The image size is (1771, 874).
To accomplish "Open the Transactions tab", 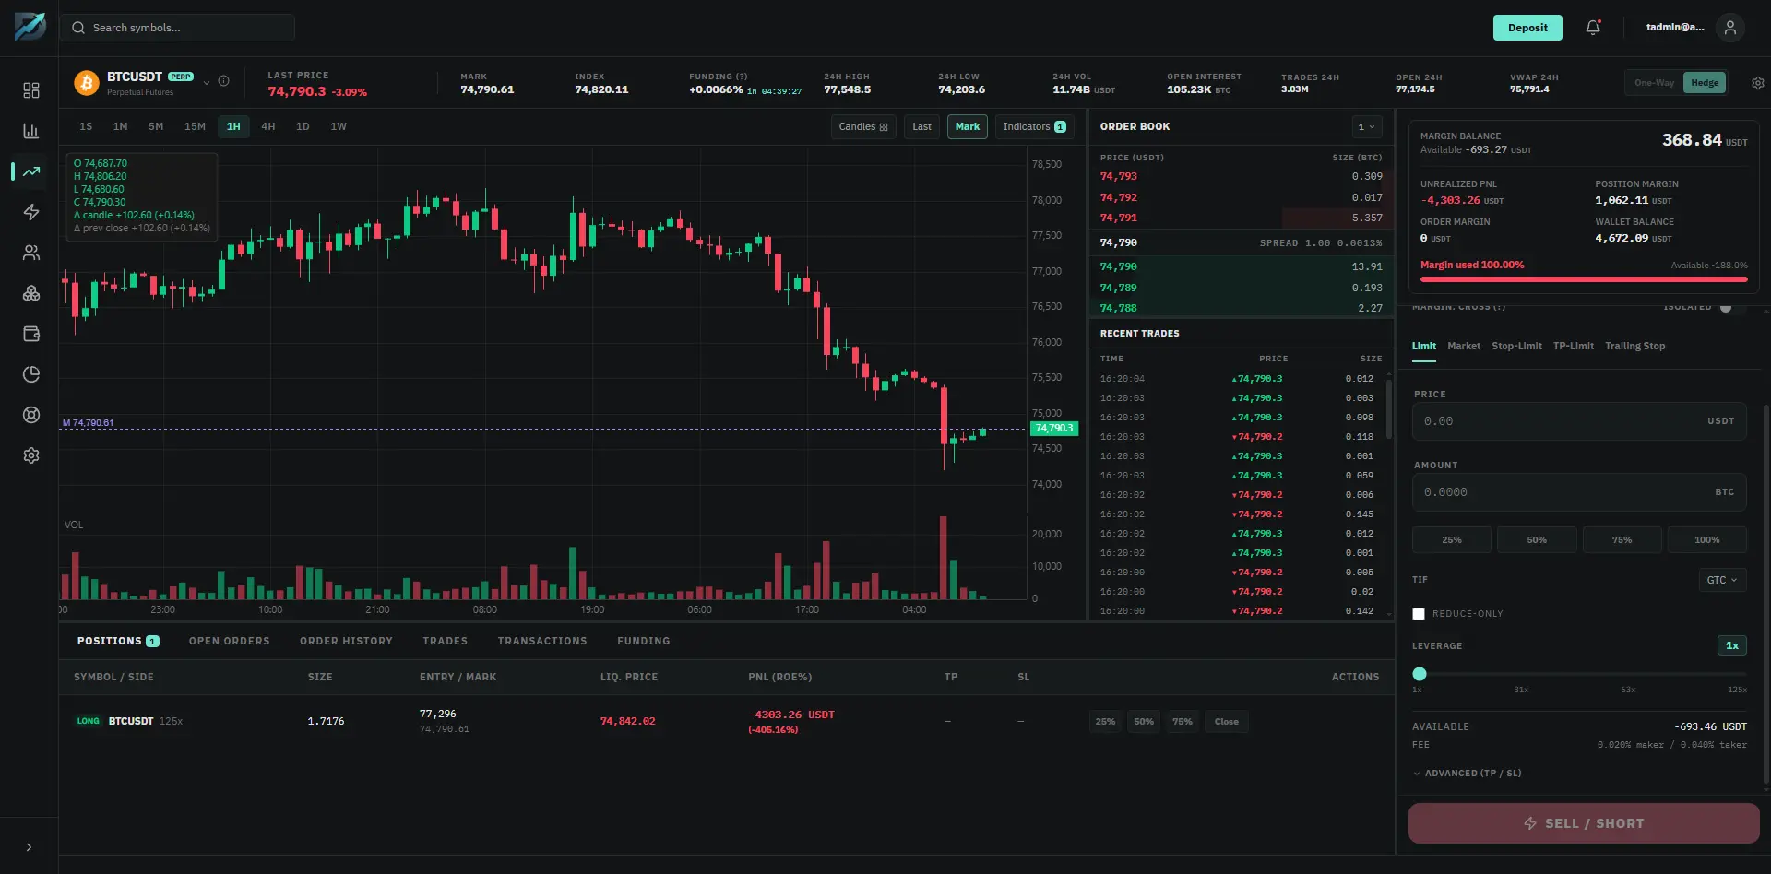I will point(542,642).
